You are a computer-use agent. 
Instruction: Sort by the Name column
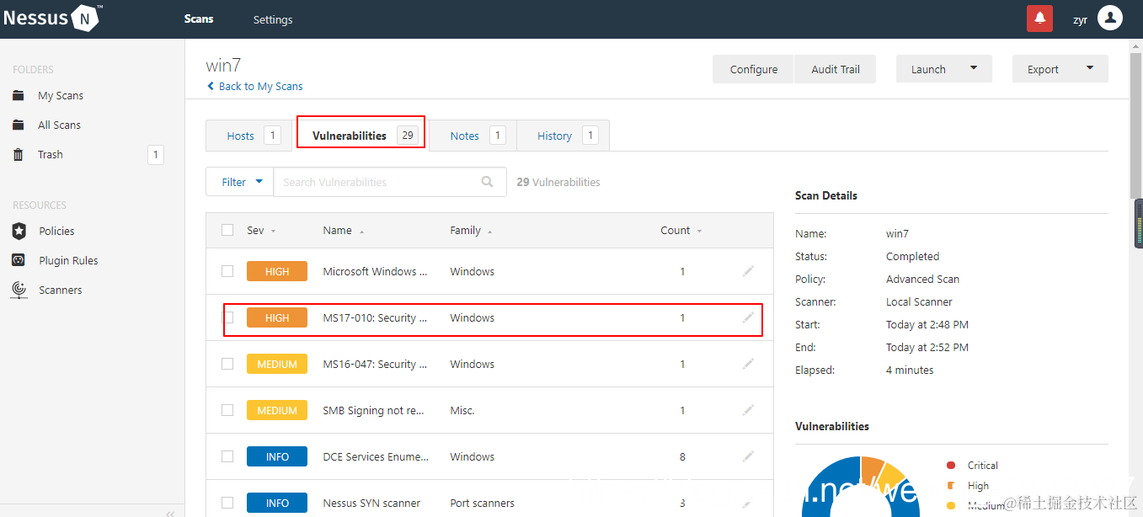click(x=344, y=230)
